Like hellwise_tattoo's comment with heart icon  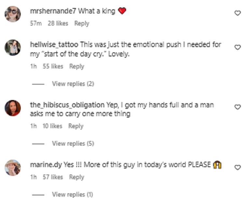click(x=237, y=47)
